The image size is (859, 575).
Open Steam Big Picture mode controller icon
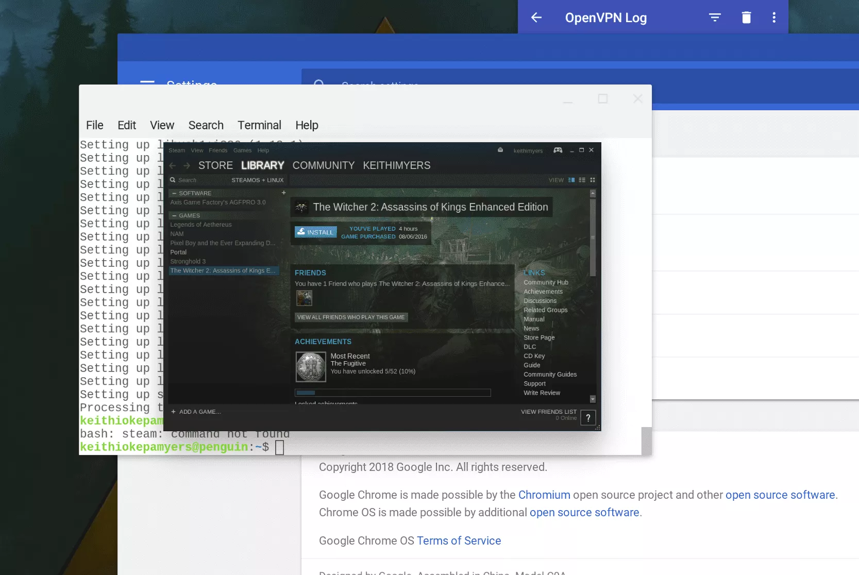558,150
